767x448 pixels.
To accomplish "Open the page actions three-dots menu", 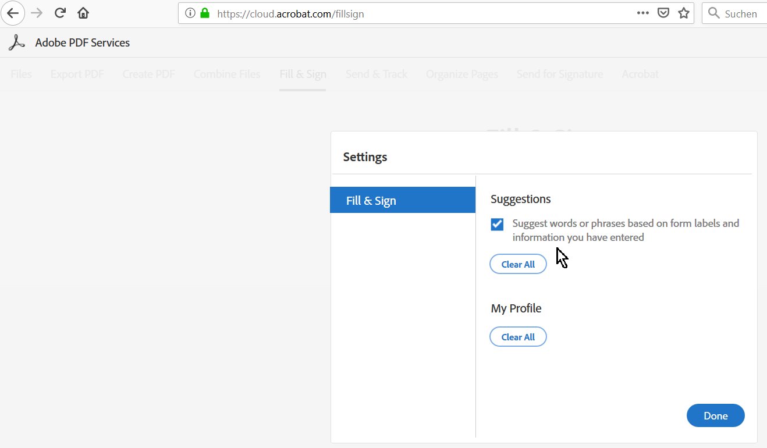I will [642, 13].
